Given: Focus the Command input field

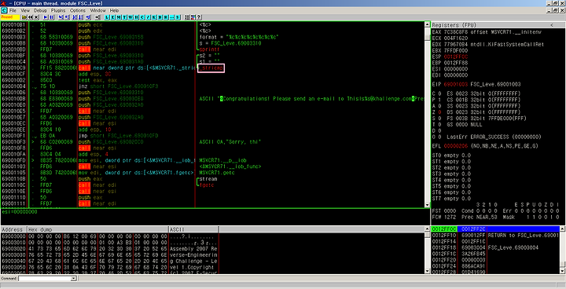Looking at the screenshot, I should coord(45,279).
